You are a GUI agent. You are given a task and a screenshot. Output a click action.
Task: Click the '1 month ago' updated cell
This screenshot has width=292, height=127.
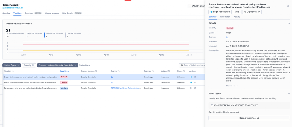(165, 82)
